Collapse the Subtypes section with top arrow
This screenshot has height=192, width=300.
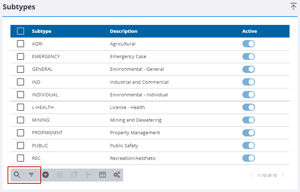tap(293, 6)
